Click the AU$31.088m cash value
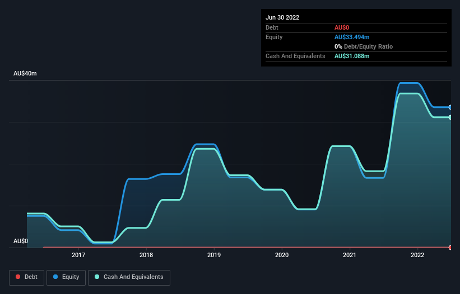 (352, 56)
